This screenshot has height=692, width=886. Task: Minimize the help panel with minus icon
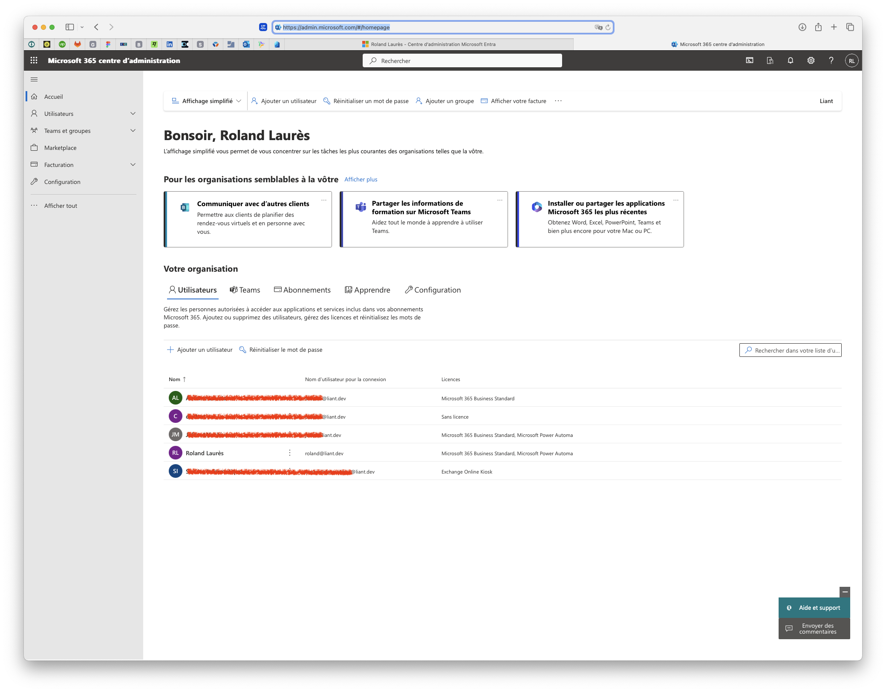click(x=845, y=592)
